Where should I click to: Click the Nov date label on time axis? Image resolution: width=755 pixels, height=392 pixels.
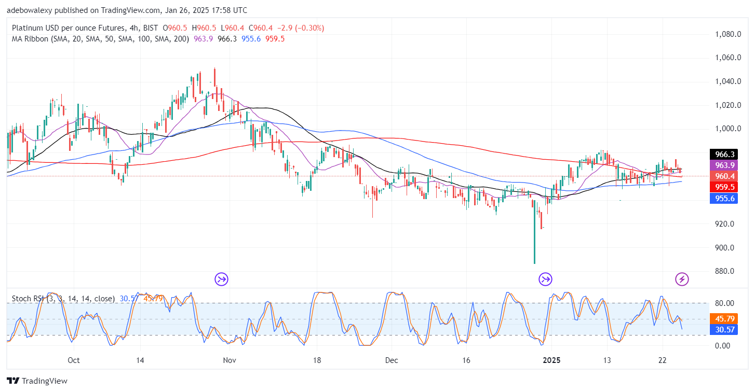click(228, 360)
